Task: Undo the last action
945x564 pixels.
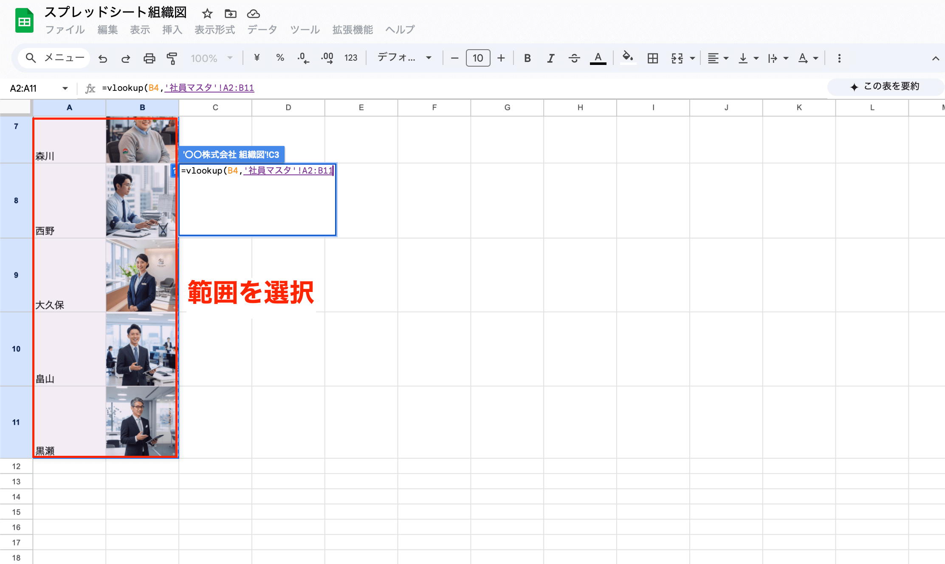Action: click(103, 58)
